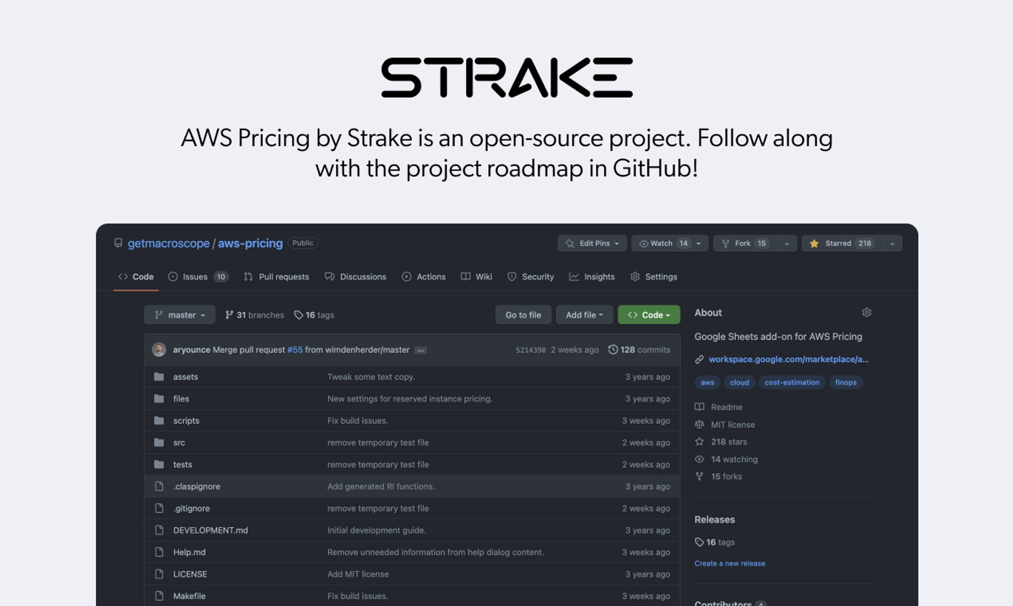
Task: Open the aryounce author link
Action: pyautogui.click(x=191, y=350)
